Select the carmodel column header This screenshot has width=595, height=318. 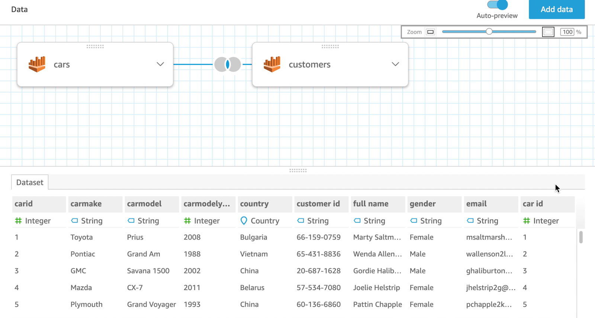[152, 204]
